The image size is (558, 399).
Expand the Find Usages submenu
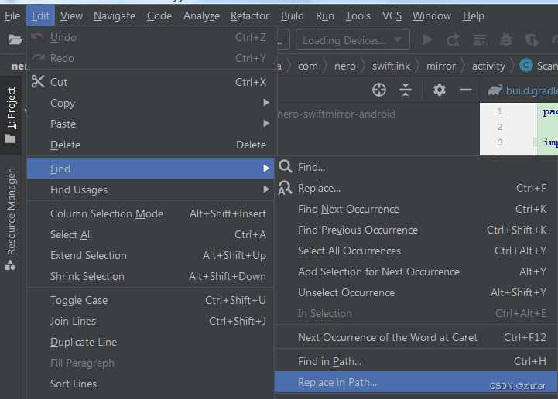(151, 189)
